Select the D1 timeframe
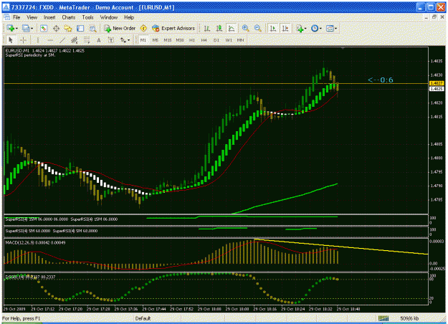The image size is (448, 324). (x=216, y=40)
